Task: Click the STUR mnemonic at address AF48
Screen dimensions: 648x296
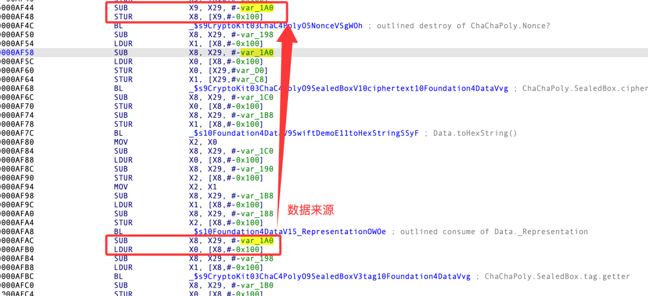Action: (123, 17)
